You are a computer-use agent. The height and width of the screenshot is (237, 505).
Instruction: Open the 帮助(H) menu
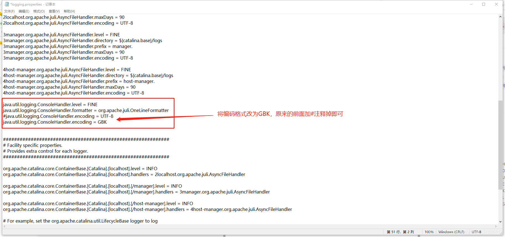[x=69, y=11]
